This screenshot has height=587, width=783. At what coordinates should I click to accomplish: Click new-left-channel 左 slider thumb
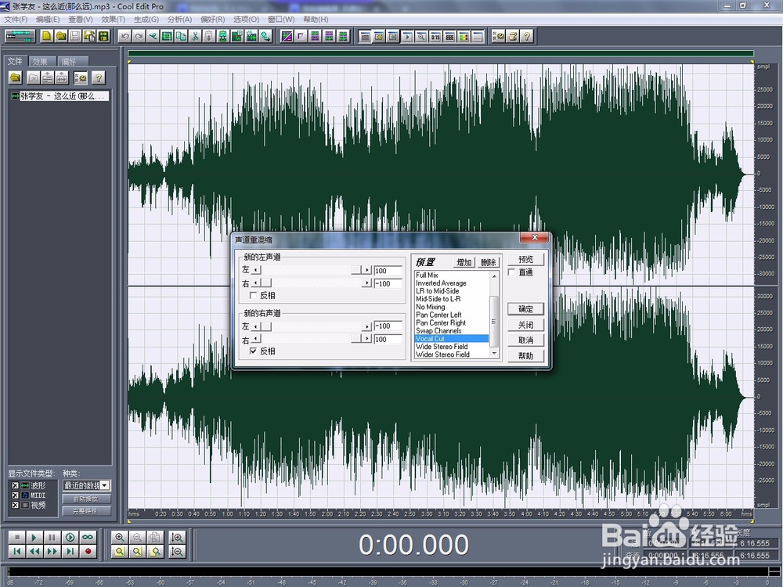tap(356, 270)
